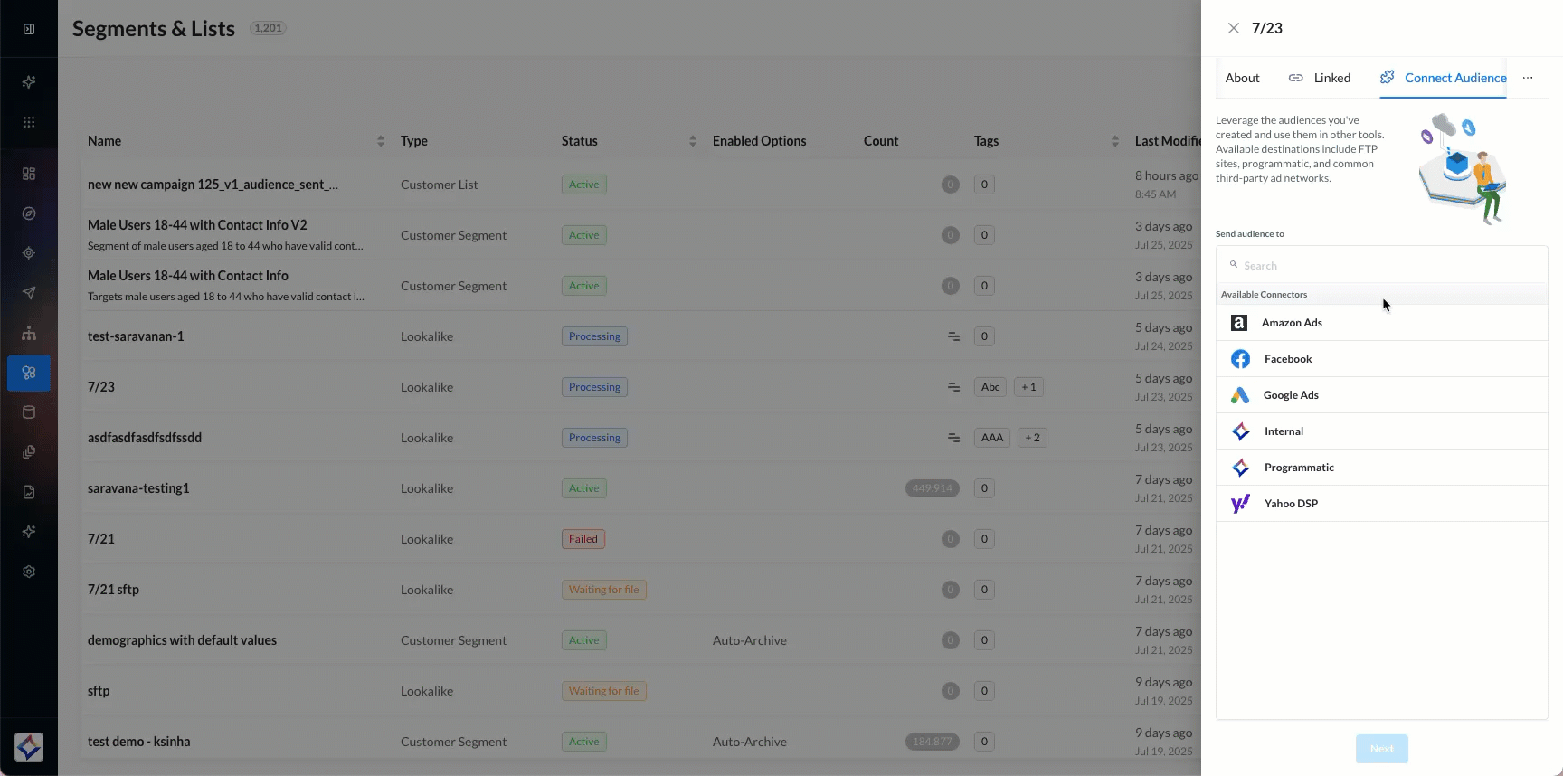Open the settings gear in left sidebar

29,572
